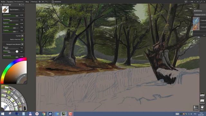This screenshot has height=116, width=206.
Task: Click the document file icon in top bar
Action: click(53, 2)
